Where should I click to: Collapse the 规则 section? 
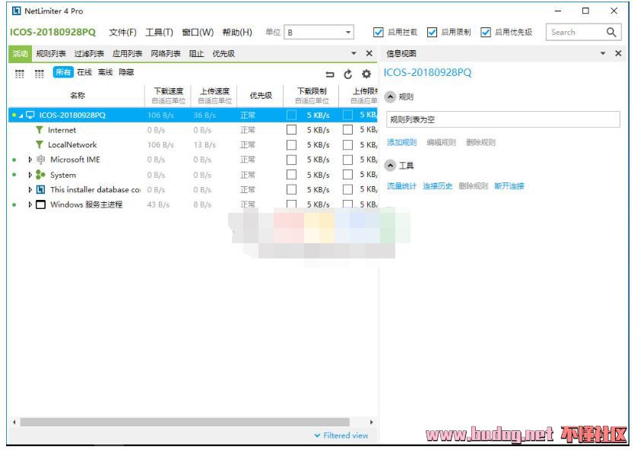390,97
